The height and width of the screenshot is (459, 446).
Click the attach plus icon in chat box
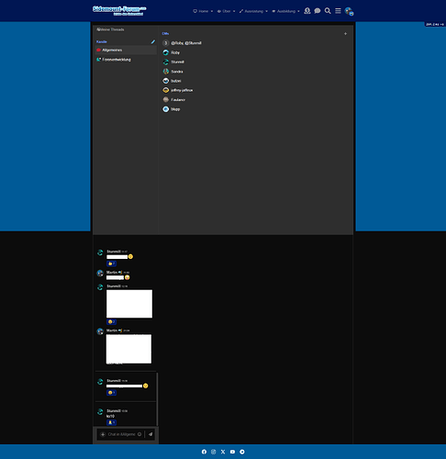[103, 434]
